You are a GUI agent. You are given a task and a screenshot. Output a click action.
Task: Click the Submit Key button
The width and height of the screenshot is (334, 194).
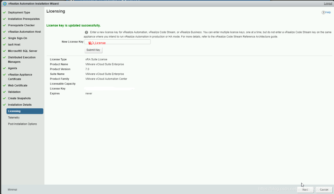coord(93,50)
